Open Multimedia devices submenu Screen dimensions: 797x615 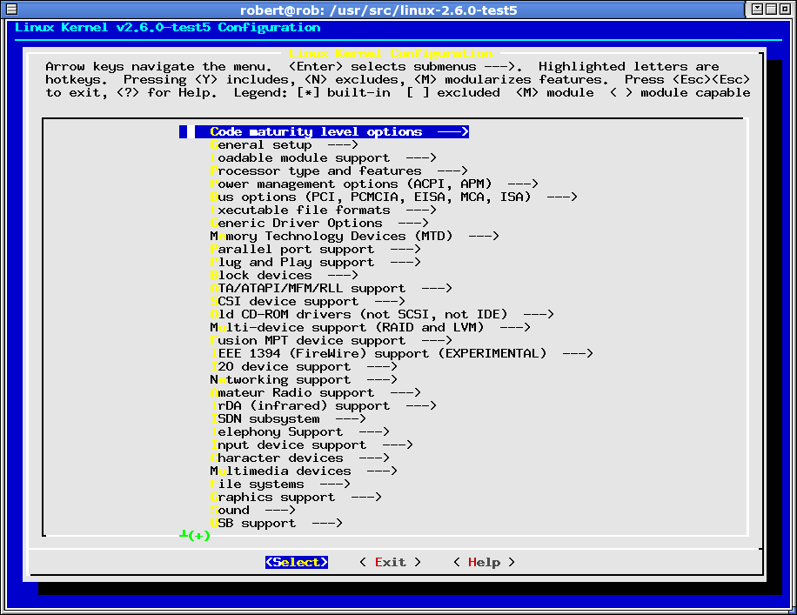click(x=304, y=471)
